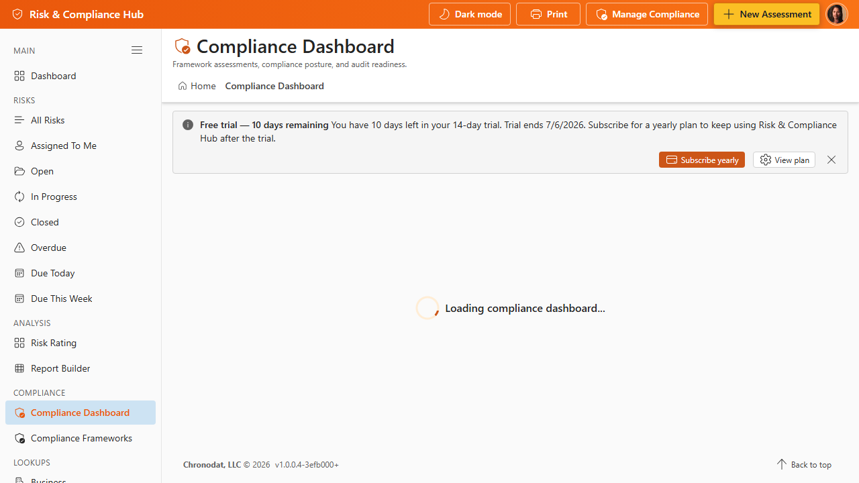The image size is (859, 483).
Task: Click the ANALYSIS section header
Action: pos(32,323)
